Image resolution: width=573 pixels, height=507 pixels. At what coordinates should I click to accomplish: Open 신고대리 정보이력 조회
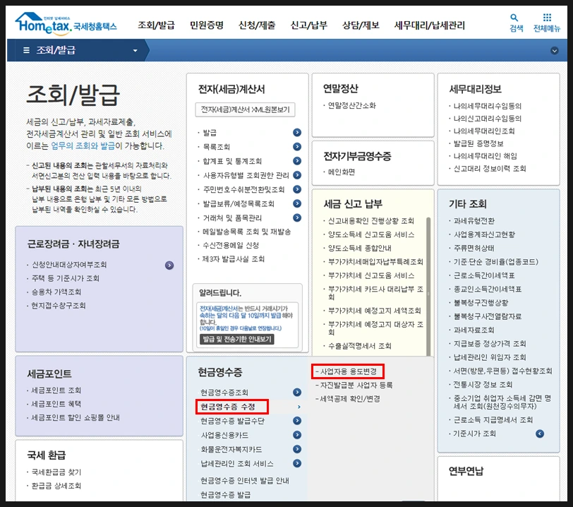click(490, 169)
